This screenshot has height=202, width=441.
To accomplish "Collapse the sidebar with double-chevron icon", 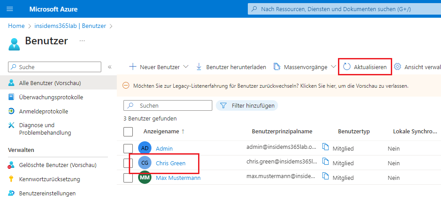I will tap(110, 67).
